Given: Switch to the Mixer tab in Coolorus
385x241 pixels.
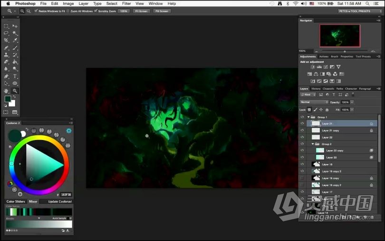Looking at the screenshot, I should 33,201.
